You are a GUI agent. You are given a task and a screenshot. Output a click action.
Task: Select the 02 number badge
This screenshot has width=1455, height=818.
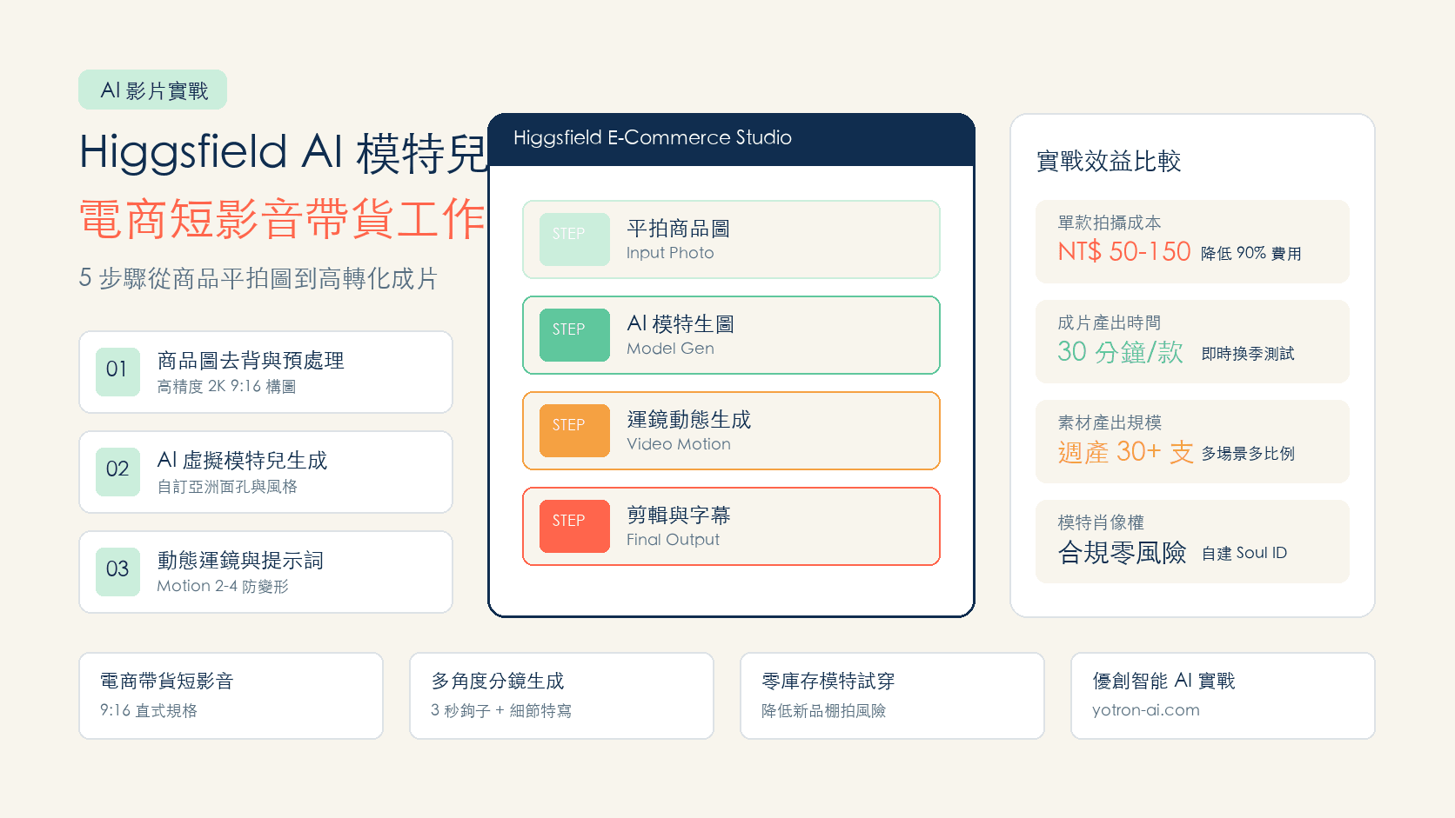coord(117,472)
